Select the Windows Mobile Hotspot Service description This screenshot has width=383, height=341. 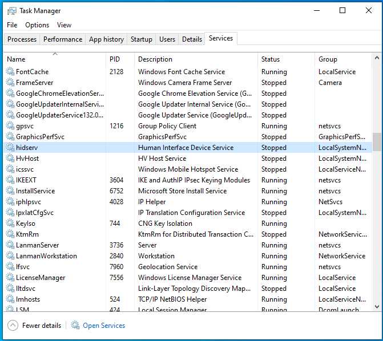pyautogui.click(x=188, y=169)
